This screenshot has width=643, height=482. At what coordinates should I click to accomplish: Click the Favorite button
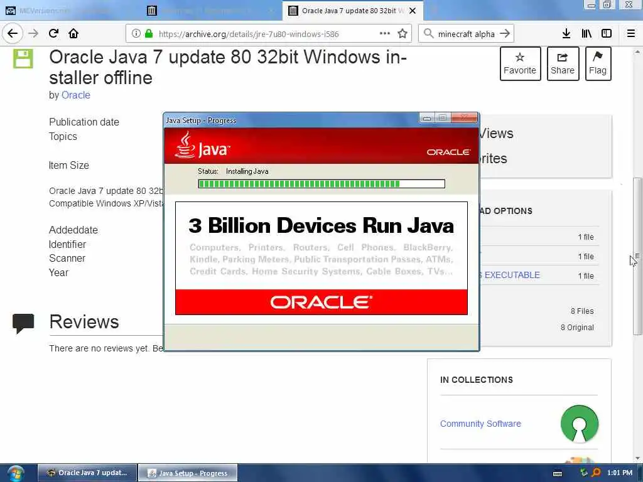pos(520,63)
